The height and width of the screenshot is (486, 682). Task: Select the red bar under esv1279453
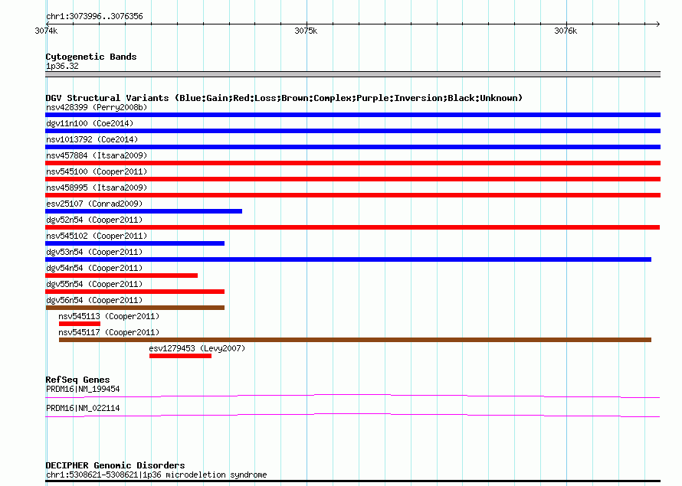click(181, 356)
